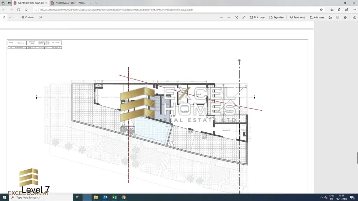
Task: Open the Excel taskbar app
Action: coord(114,197)
